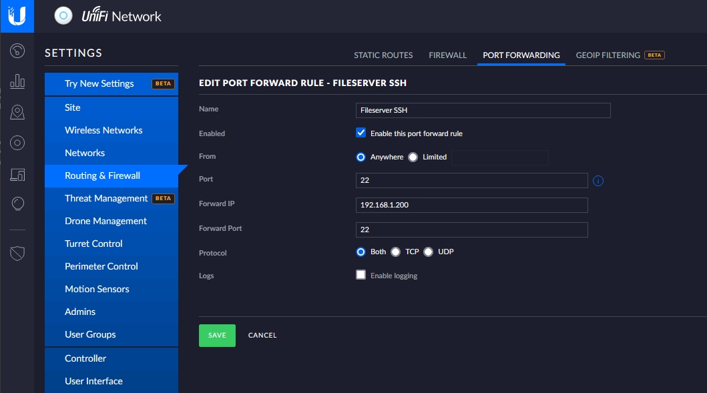Check the Enable logging checkbox
Screen dimensions: 707x393
[x=361, y=274]
